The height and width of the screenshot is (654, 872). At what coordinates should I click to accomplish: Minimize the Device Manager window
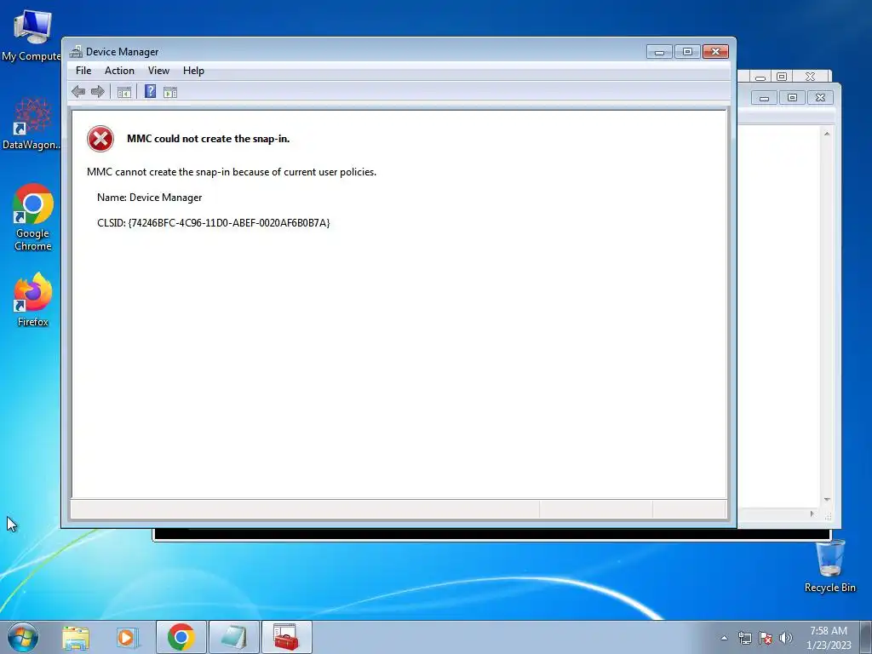coord(660,52)
